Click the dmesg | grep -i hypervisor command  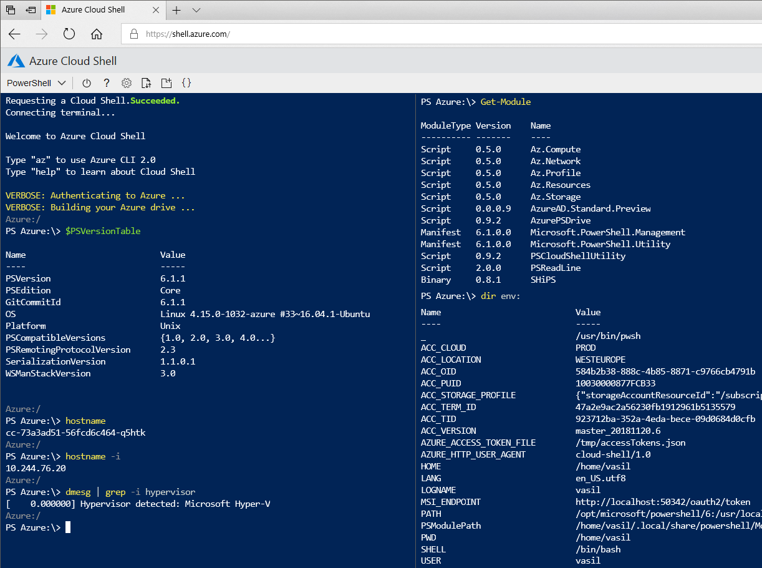tap(130, 492)
